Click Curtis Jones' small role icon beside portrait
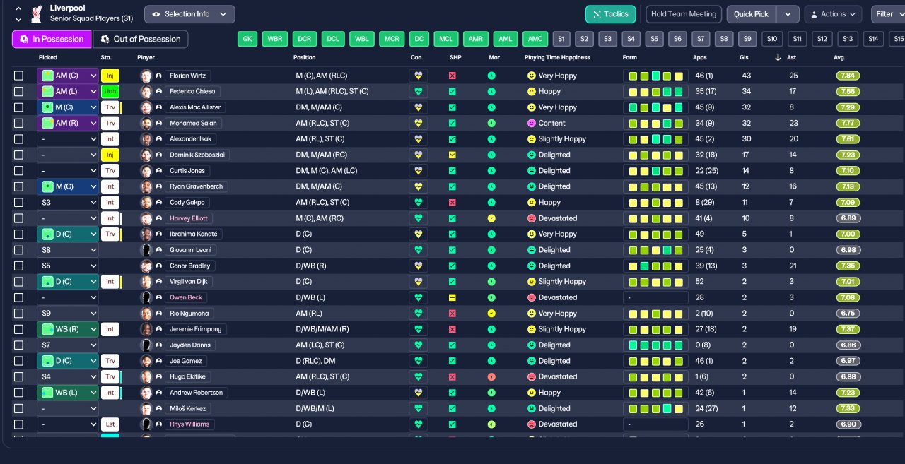This screenshot has height=464, width=905. tap(159, 171)
